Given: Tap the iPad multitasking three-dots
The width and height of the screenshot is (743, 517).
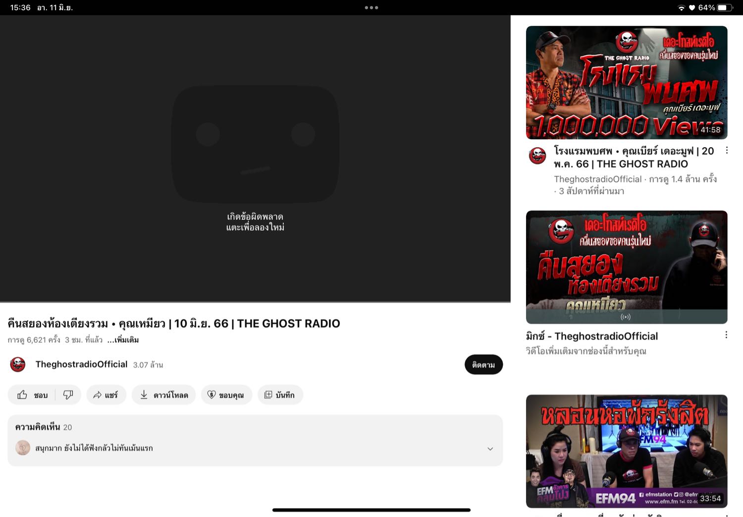Looking at the screenshot, I should (371, 7).
